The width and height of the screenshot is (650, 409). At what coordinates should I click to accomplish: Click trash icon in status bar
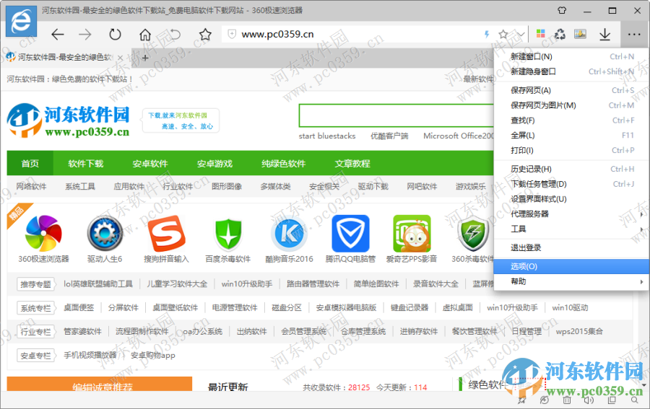click(567, 400)
